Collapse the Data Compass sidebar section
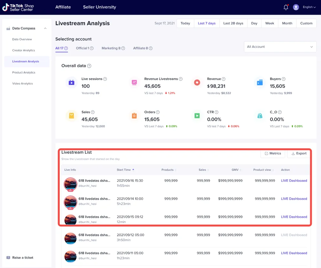Screen dimensions: 321x268 click(45, 28)
